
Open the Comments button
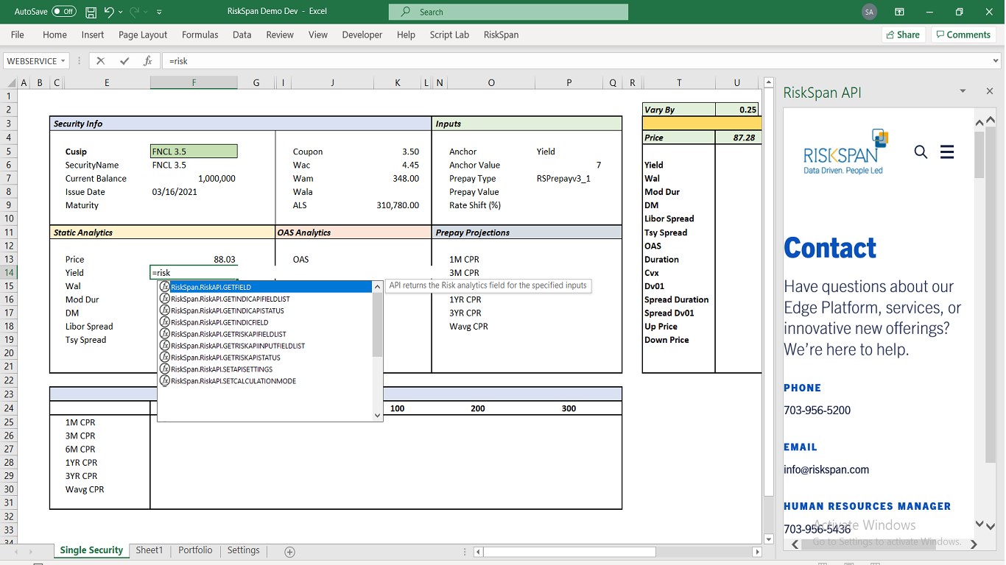962,35
